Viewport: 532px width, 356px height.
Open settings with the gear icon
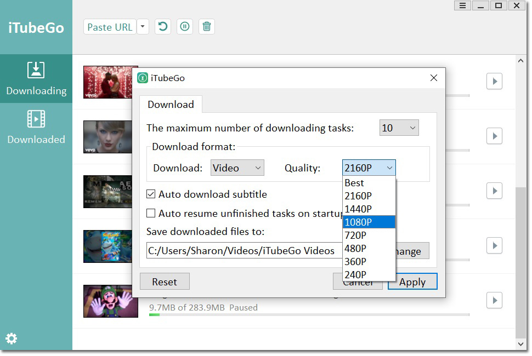click(11, 338)
